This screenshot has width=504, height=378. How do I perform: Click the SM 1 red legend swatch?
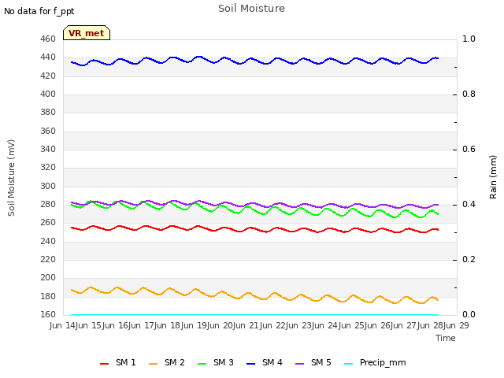coord(104,364)
